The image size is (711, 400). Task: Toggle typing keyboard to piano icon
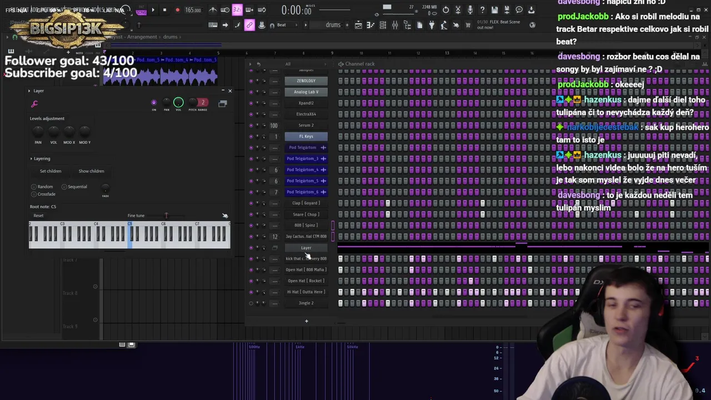(213, 25)
